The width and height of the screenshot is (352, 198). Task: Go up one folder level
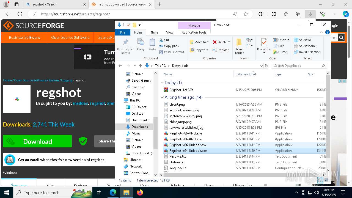click(x=141, y=66)
